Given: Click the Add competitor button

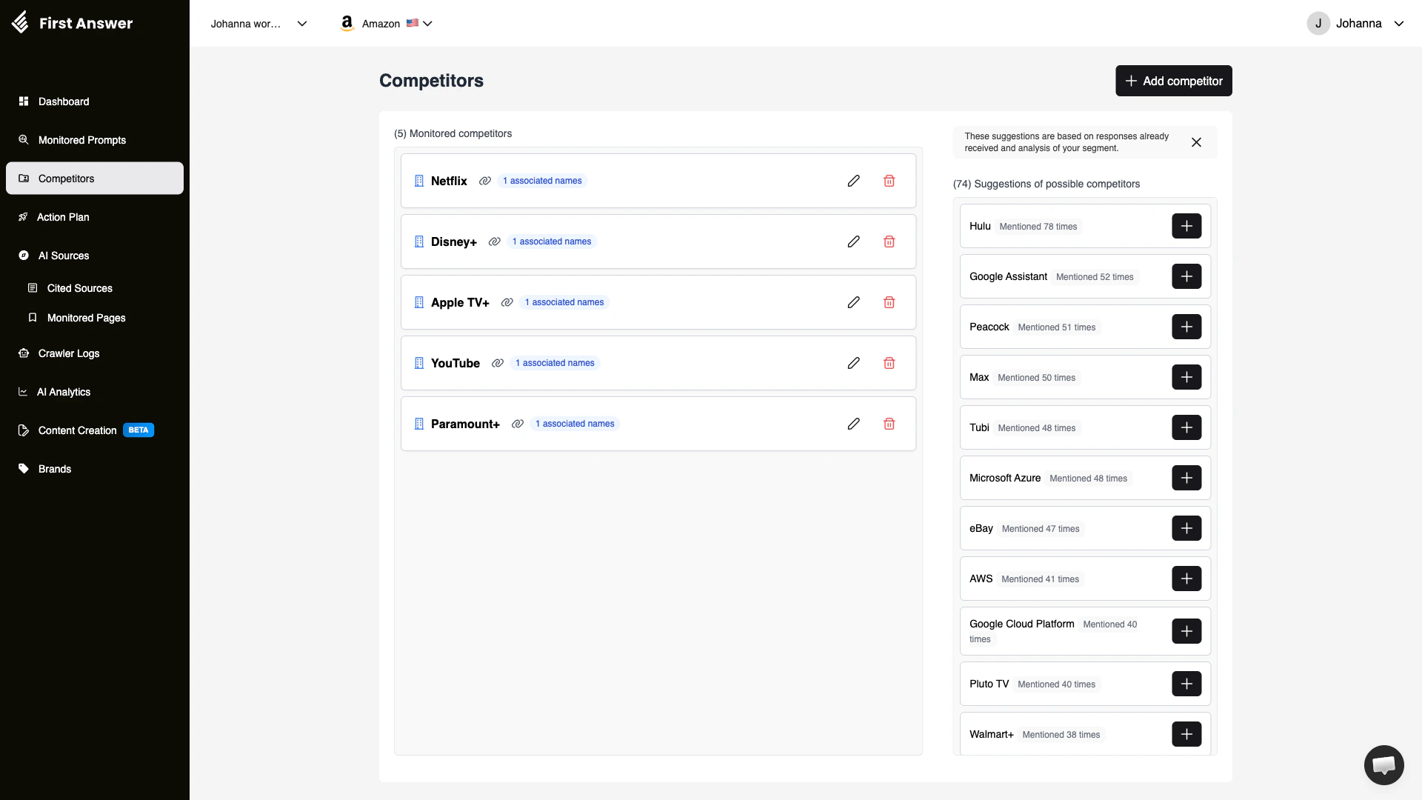Looking at the screenshot, I should coord(1173,81).
